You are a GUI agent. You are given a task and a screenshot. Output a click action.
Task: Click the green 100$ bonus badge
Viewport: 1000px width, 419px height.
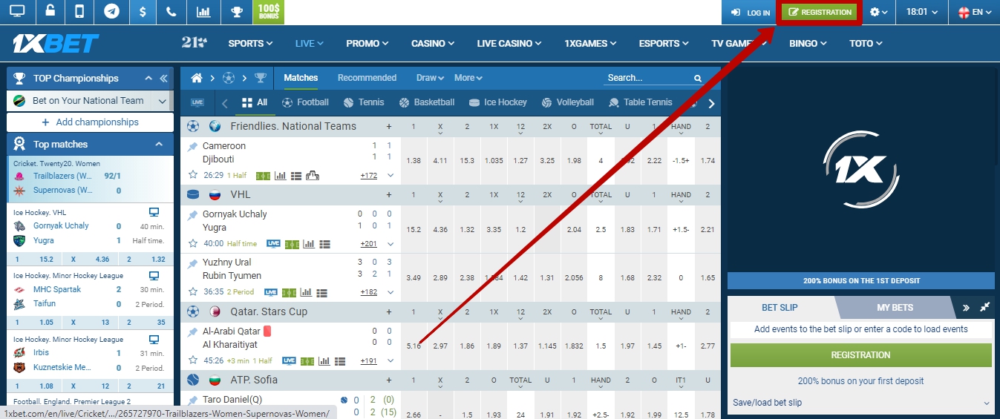(268, 12)
